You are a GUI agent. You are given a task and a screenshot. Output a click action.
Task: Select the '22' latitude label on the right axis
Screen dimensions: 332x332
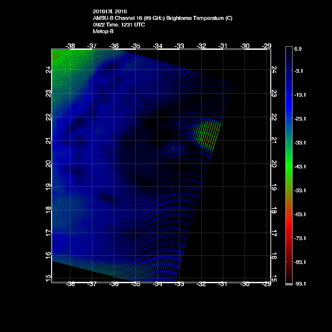click(x=274, y=117)
